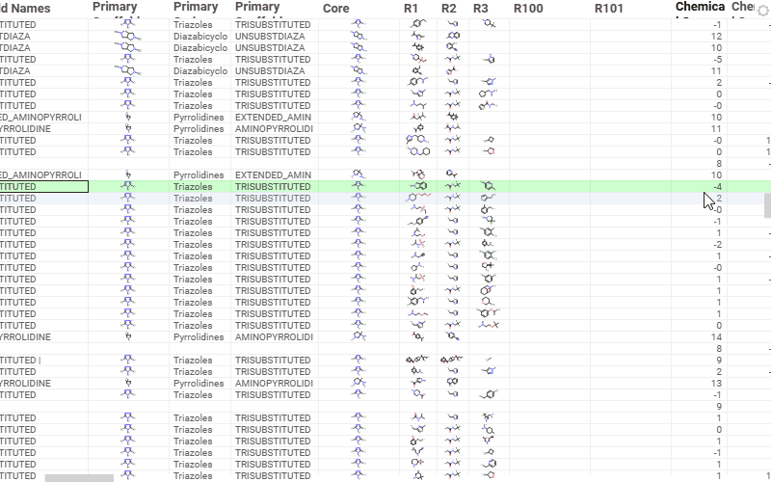This screenshot has width=771, height=482.
Task: Select the R1 structure in the row valued 13
Action: pyautogui.click(x=418, y=384)
